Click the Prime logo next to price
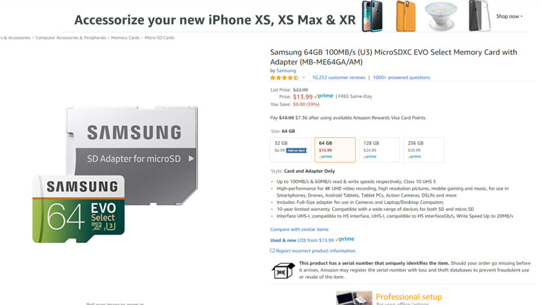The image size is (542, 305). pyautogui.click(x=324, y=96)
